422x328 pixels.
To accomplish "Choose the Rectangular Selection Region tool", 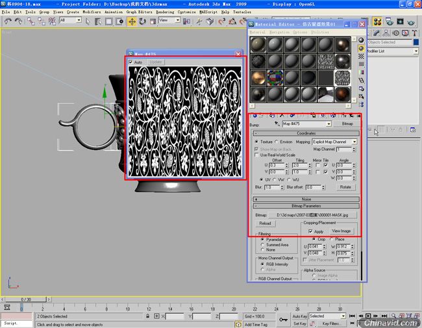I will click(108, 21).
